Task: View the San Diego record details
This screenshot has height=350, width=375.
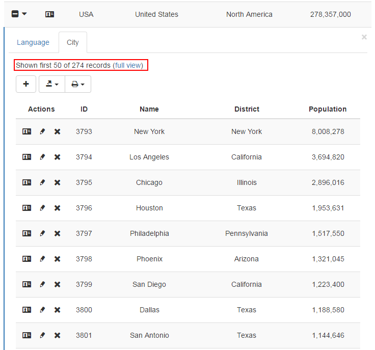Action: coord(27,284)
